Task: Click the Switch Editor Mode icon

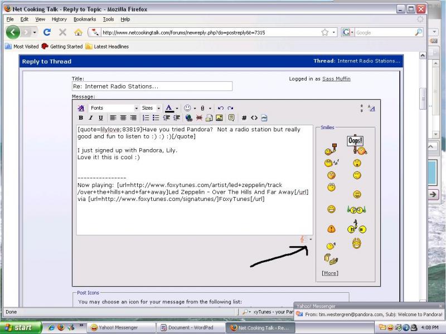Action: [371, 108]
